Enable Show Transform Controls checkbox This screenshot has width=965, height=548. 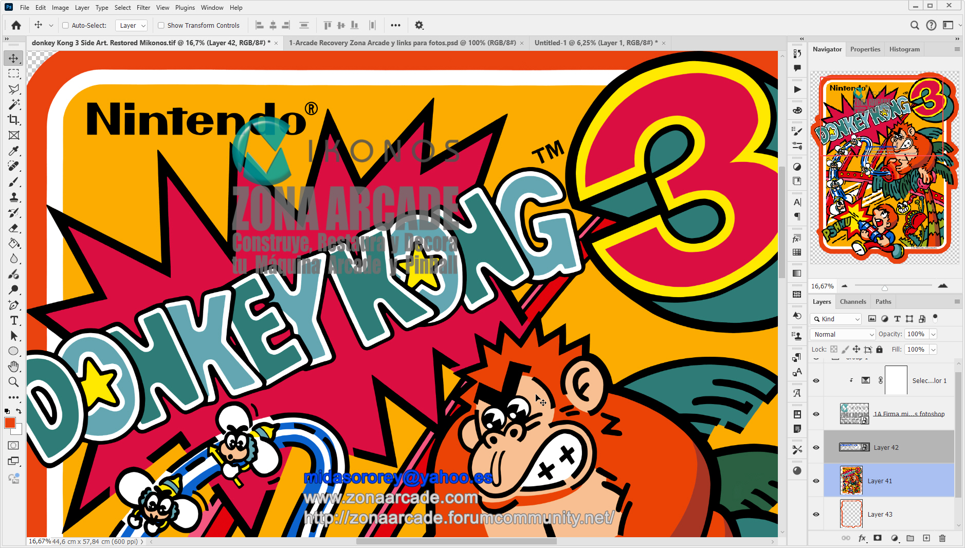tap(161, 25)
